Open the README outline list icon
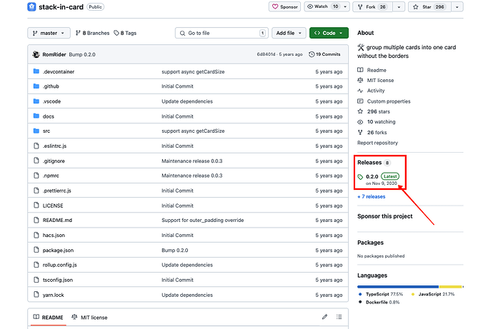493x329 pixels. pos(340,317)
